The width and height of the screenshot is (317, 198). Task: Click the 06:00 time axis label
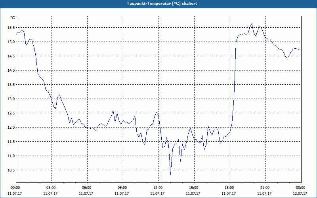(87, 188)
